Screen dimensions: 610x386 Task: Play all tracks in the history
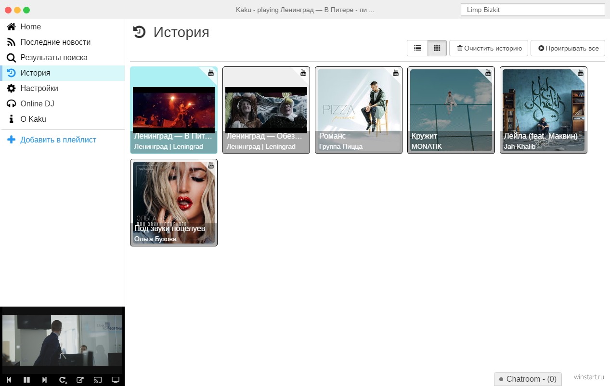point(568,48)
